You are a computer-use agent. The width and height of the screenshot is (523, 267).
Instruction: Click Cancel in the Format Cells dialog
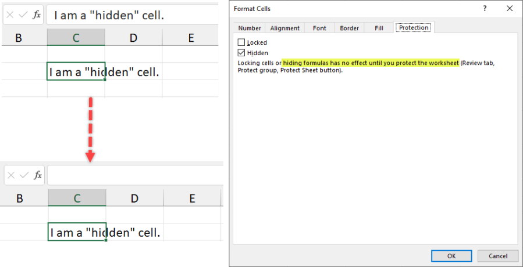pyautogui.click(x=497, y=256)
